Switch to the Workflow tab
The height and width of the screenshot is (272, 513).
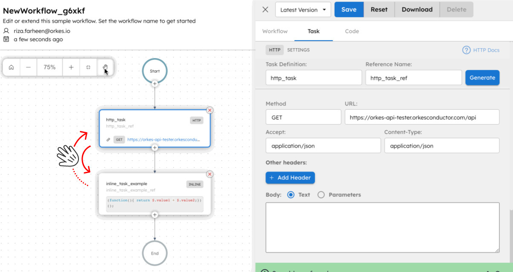275,31
